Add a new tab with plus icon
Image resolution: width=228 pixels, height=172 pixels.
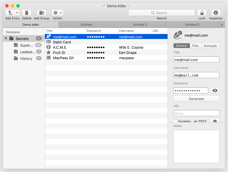coord(222,25)
